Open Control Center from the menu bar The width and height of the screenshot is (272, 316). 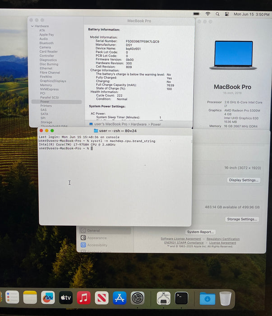tap(227, 14)
